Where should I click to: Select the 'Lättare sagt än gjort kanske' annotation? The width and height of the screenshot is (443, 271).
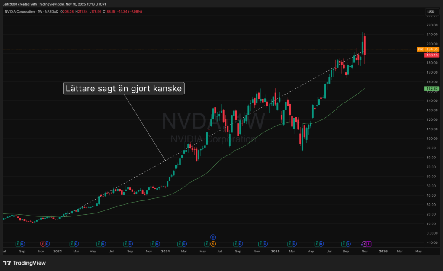pos(124,88)
